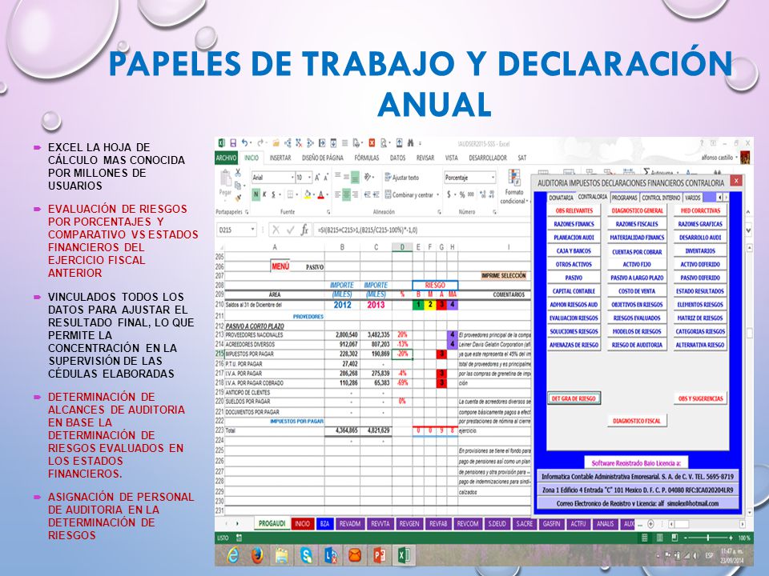
Task: Toggle align left in Alineación group
Action: point(337,194)
